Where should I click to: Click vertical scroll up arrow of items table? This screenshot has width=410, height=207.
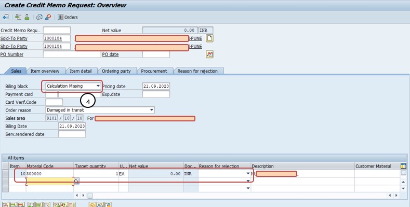click(403, 182)
